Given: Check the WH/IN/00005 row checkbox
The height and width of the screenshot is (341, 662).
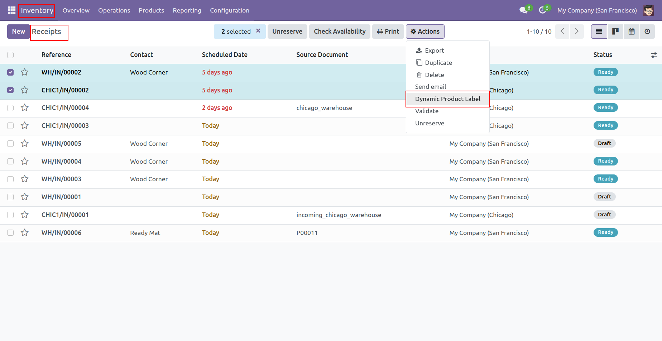Looking at the screenshot, I should (10, 144).
